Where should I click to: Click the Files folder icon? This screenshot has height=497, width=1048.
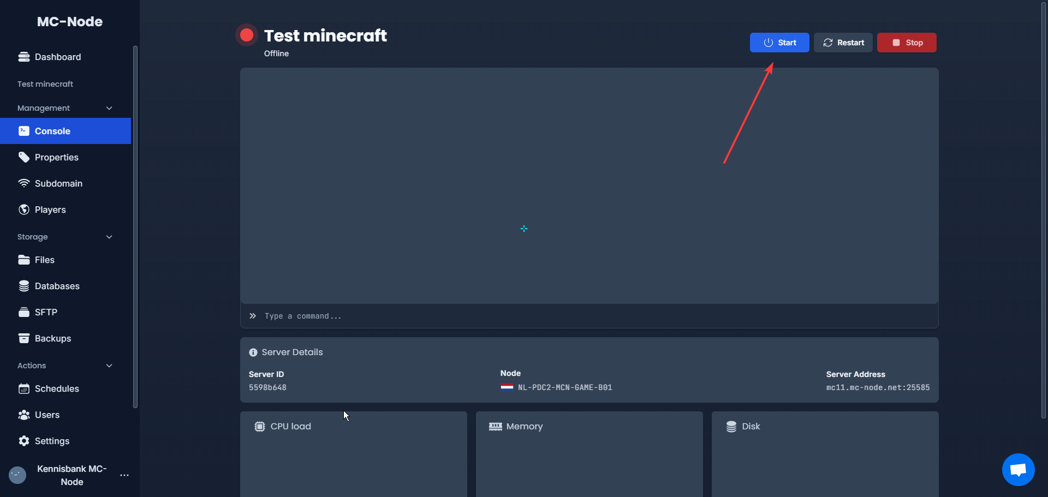[x=24, y=260]
